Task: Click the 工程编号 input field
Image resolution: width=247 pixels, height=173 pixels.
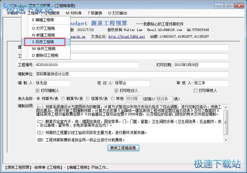Action: 87,65
